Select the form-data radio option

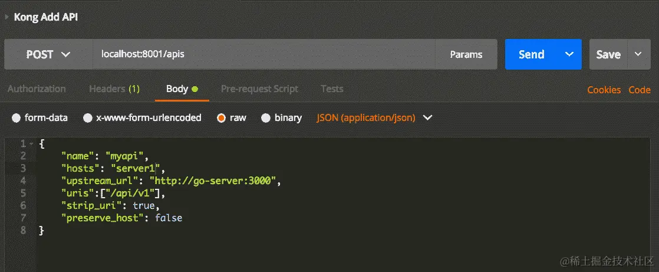point(17,118)
